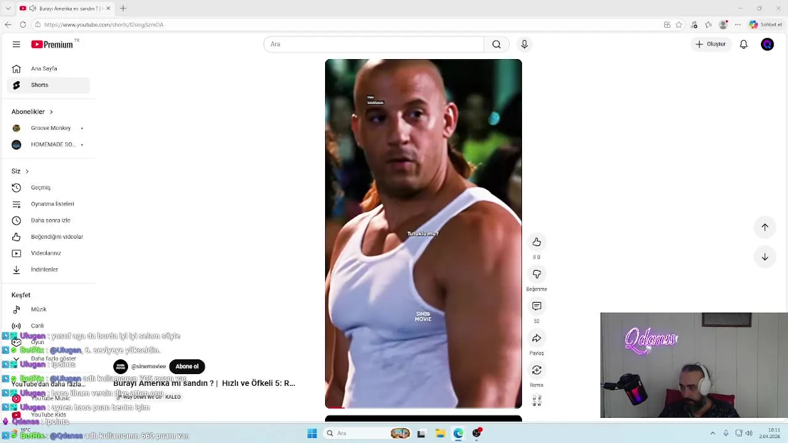The width and height of the screenshot is (788, 443).
Task: Click the Oluştur create button
Action: point(710,44)
